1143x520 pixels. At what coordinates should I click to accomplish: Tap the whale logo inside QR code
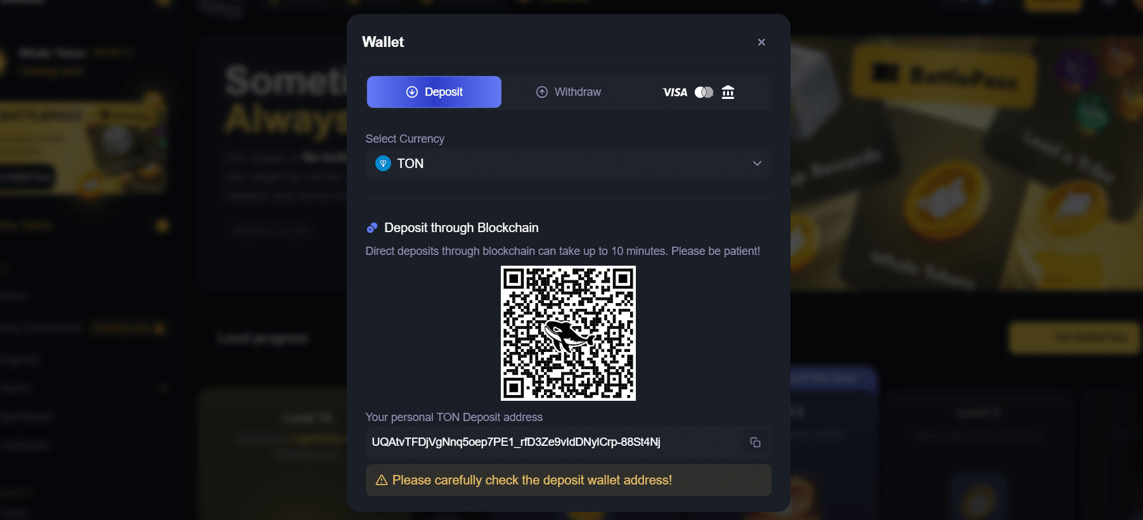[x=568, y=334]
